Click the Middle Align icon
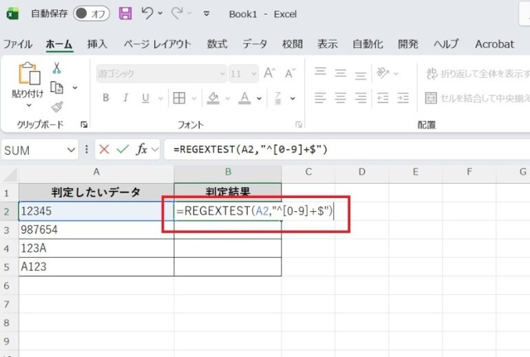530x357 pixels. click(341, 73)
